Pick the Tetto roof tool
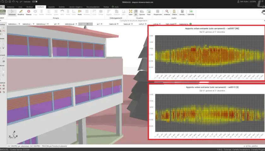 pos(62,13)
